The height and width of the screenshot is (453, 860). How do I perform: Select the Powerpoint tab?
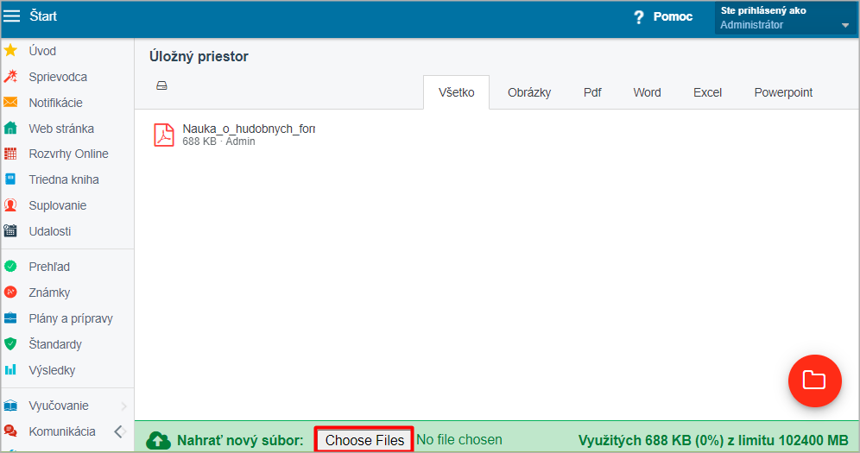(x=783, y=92)
